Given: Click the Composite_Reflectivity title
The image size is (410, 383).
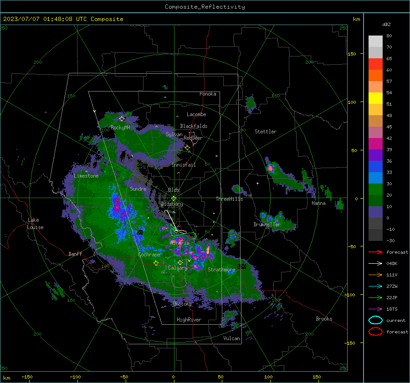Looking at the screenshot, I should pos(205,7).
